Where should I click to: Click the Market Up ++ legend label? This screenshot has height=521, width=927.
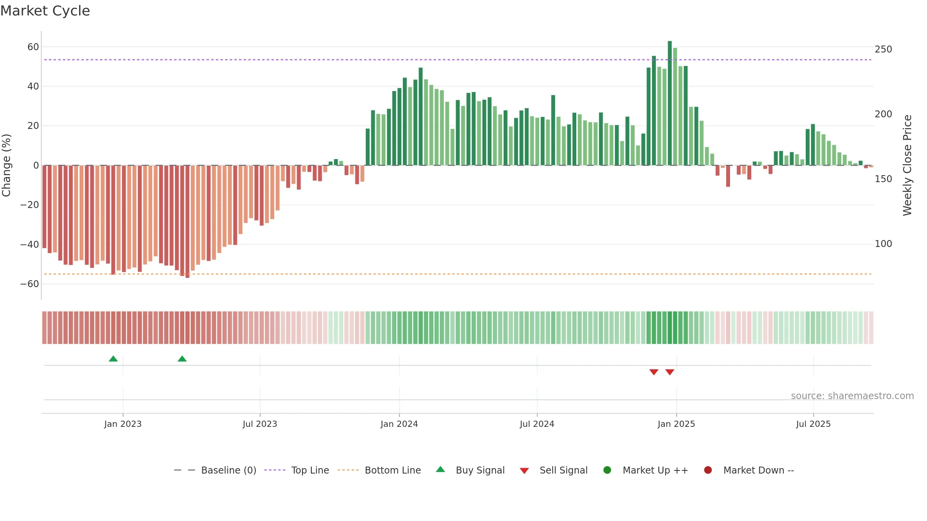(655, 470)
